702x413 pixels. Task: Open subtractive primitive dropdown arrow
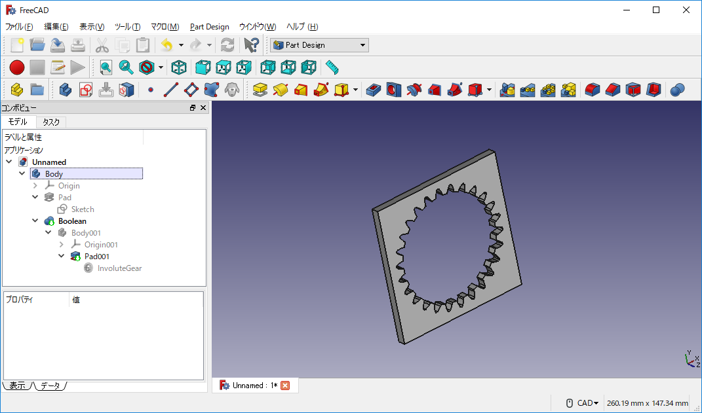click(489, 90)
